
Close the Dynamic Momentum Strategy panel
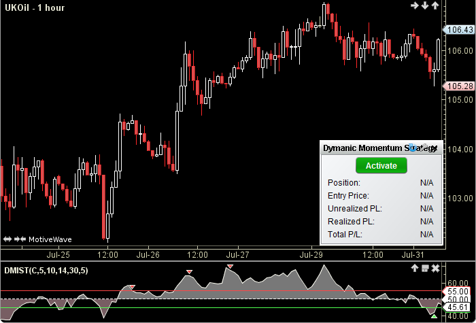pos(435,148)
